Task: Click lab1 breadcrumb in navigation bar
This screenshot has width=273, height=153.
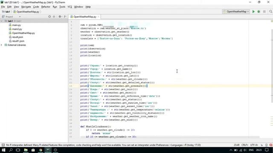Action: tap(6, 11)
